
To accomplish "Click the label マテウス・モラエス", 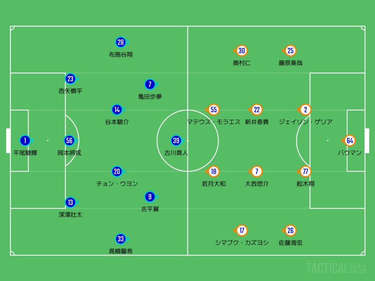I will 214,122.
